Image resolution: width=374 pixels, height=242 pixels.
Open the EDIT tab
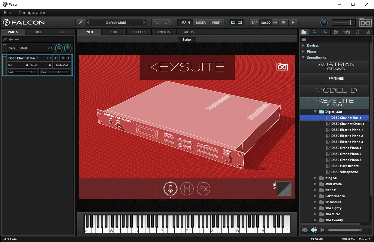(x=114, y=32)
